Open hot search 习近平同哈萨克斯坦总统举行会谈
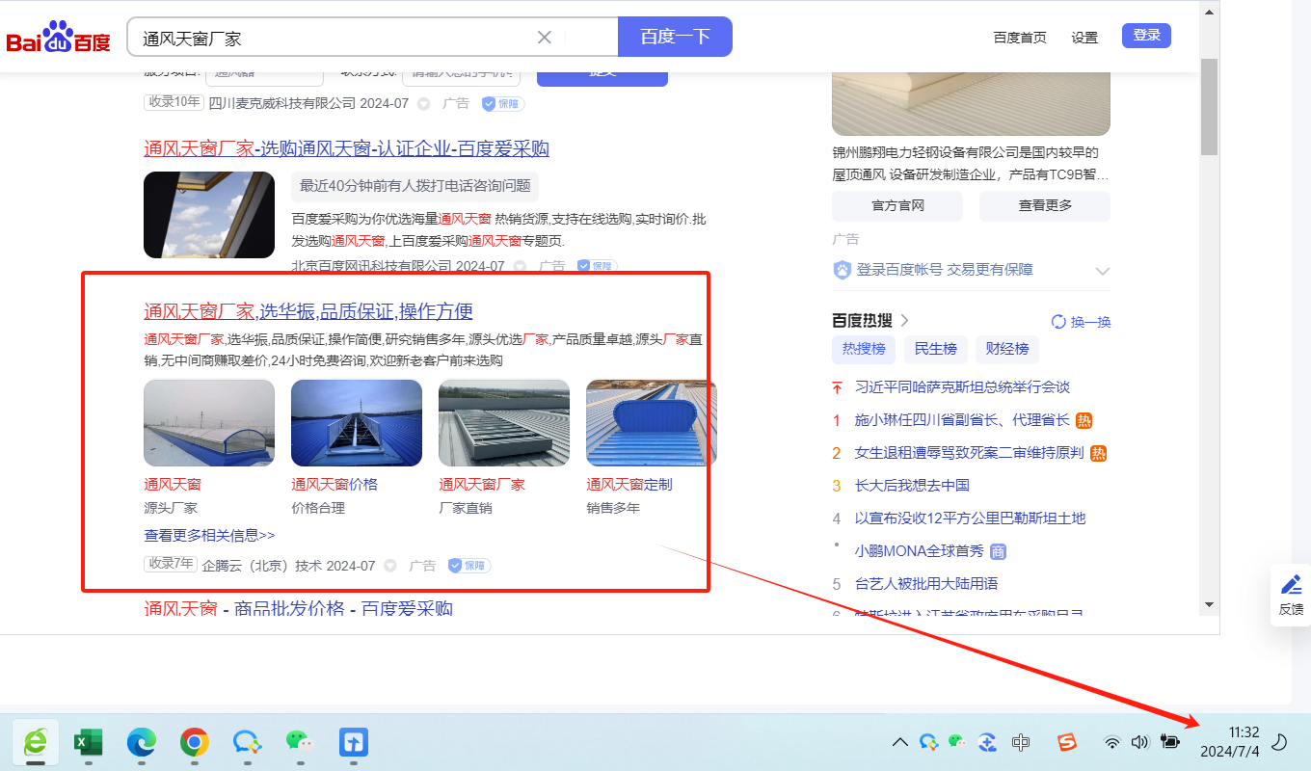 962,386
